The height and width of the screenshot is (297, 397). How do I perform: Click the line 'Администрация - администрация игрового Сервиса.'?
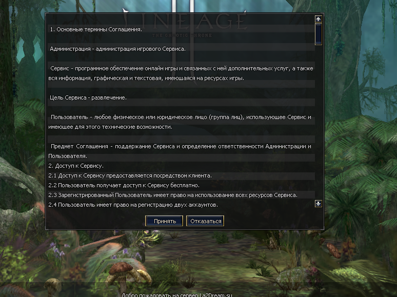(118, 49)
